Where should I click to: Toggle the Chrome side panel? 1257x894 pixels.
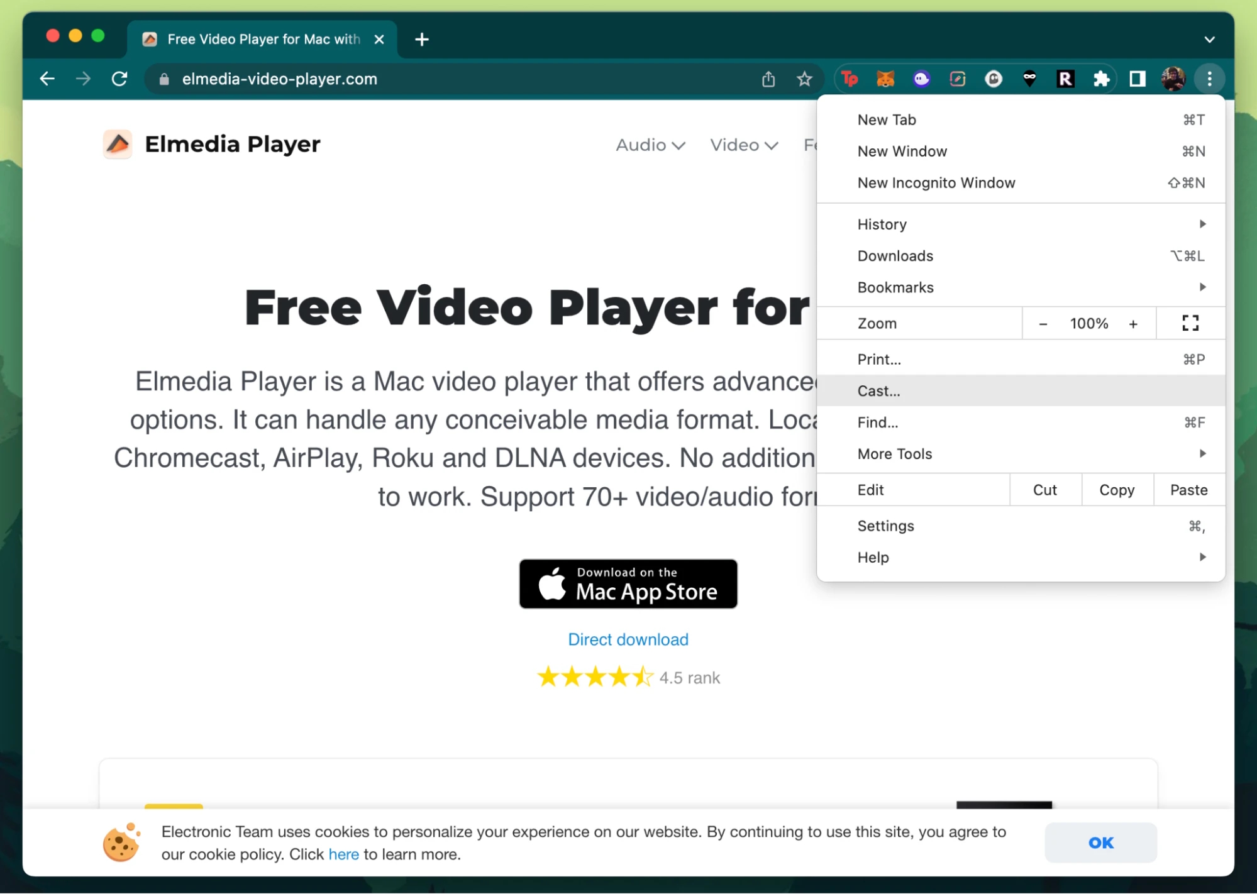[x=1138, y=79]
